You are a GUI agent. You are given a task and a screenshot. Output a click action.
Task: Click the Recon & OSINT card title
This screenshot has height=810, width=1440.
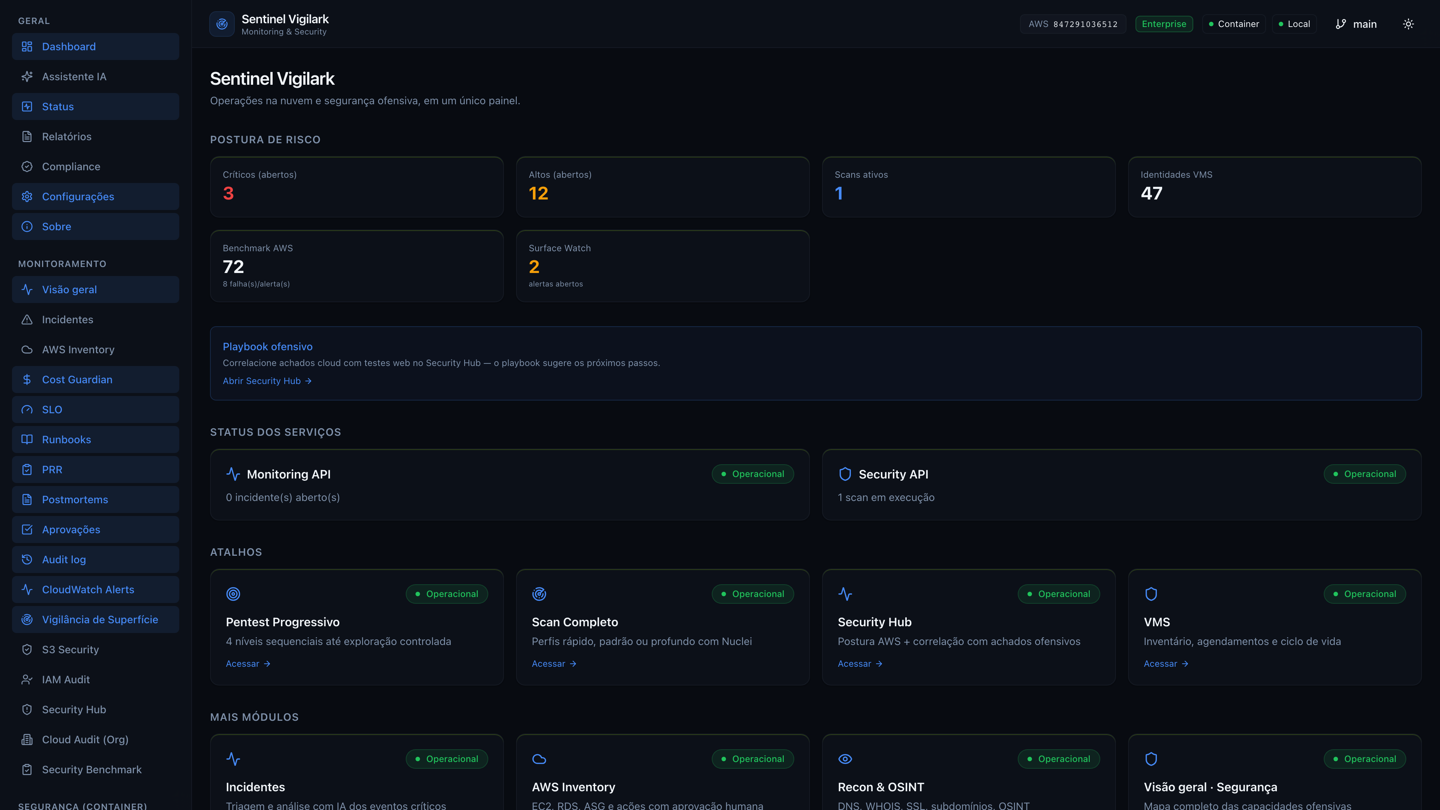[881, 787]
